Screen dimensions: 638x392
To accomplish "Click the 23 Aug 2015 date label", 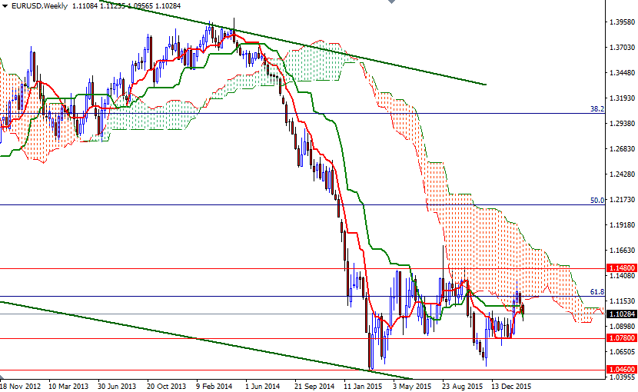I will click(463, 386).
